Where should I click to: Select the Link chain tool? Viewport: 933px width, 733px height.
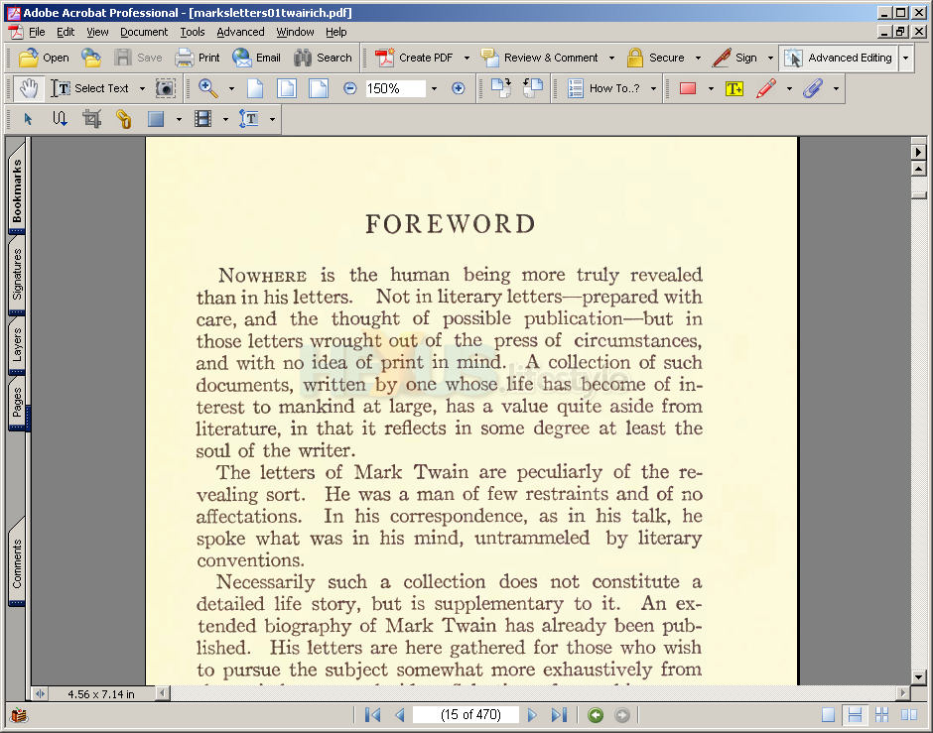(x=124, y=119)
